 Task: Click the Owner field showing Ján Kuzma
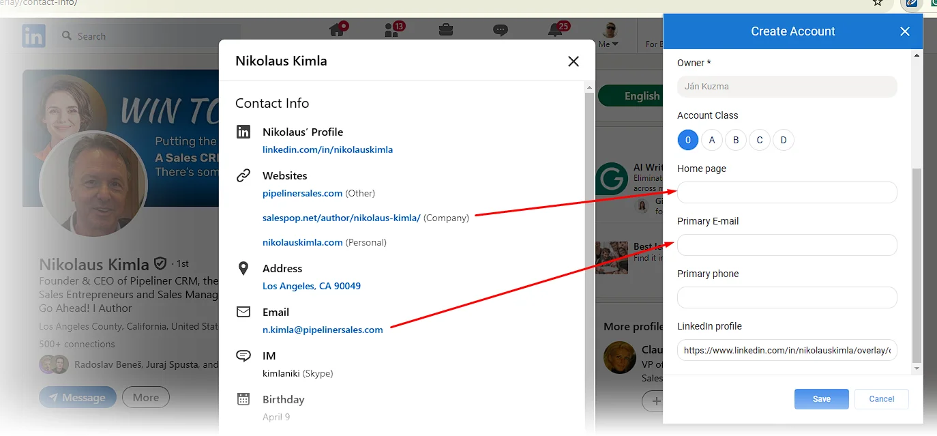click(x=787, y=87)
